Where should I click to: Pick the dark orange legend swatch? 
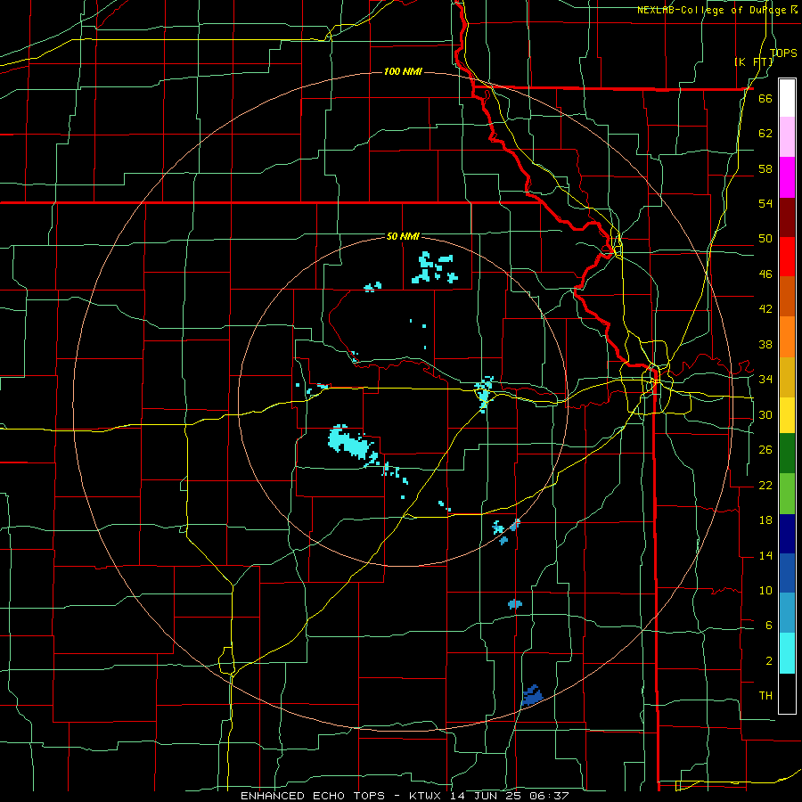(x=787, y=297)
